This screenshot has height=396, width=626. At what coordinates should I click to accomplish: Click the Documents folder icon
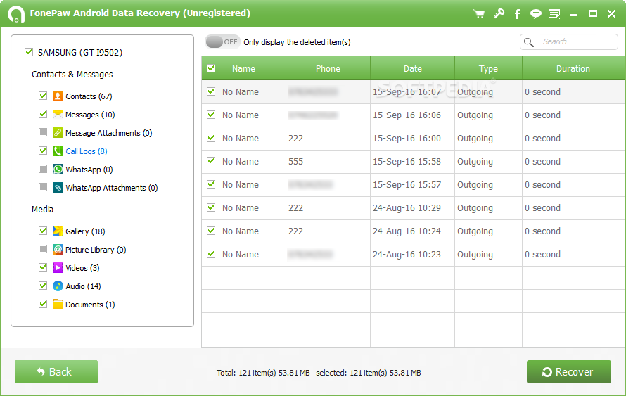[58, 304]
